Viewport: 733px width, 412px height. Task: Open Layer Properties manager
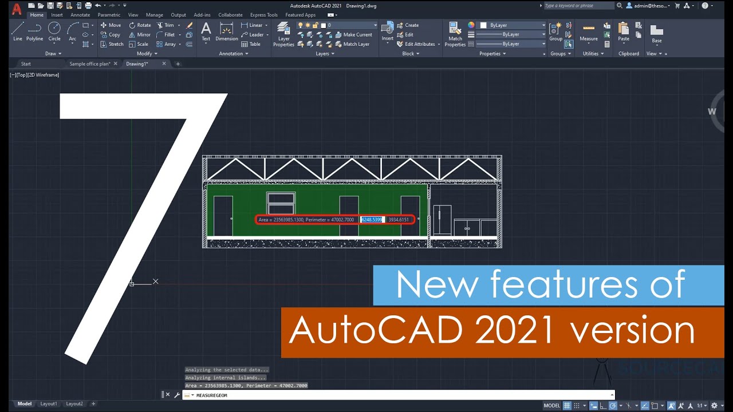(x=283, y=34)
